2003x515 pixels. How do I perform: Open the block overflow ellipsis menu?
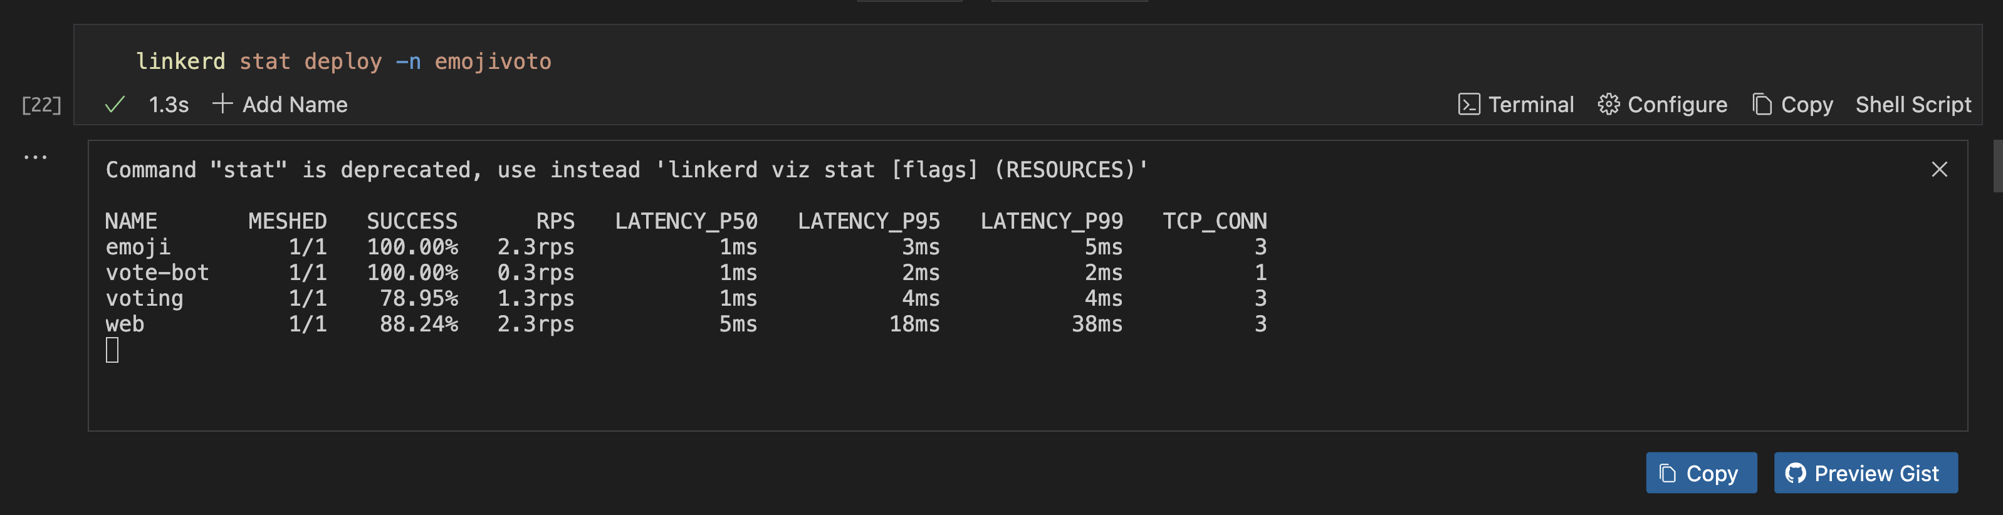(x=35, y=157)
